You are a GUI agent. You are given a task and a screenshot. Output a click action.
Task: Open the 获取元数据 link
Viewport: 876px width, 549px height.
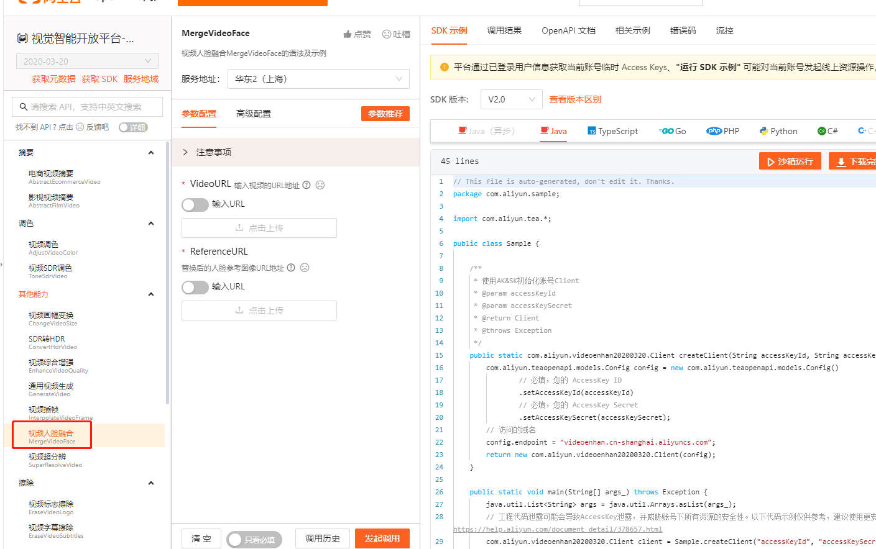53,79
